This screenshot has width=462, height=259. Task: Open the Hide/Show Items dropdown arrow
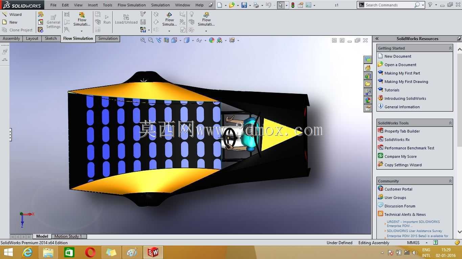pyautogui.click(x=205, y=40)
